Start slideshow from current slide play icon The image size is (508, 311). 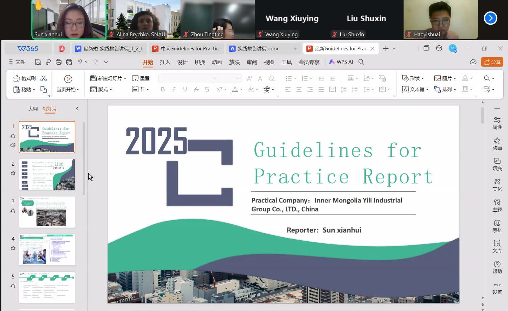coord(68,79)
